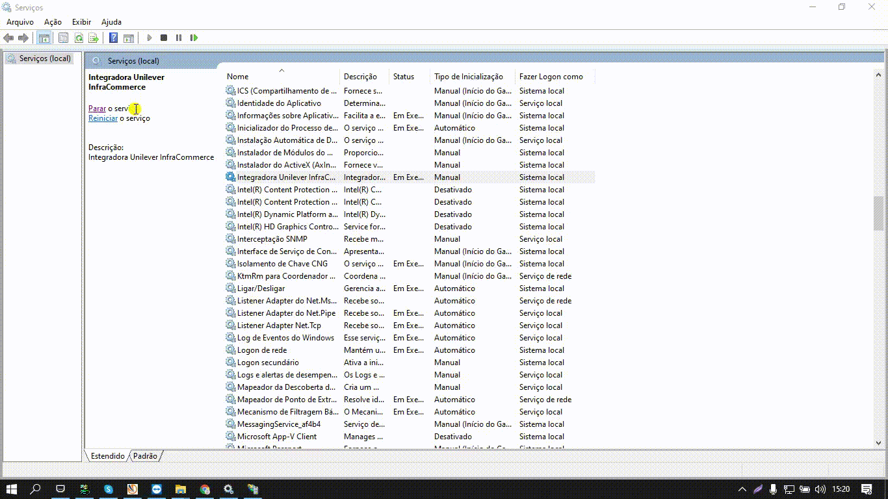
Task: Click gear icon beside Instalador do ActiveX
Action: tap(230, 165)
